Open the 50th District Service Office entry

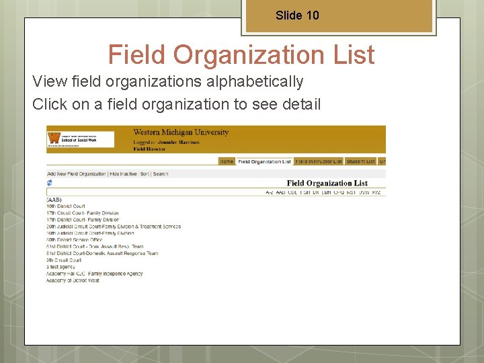point(75,239)
